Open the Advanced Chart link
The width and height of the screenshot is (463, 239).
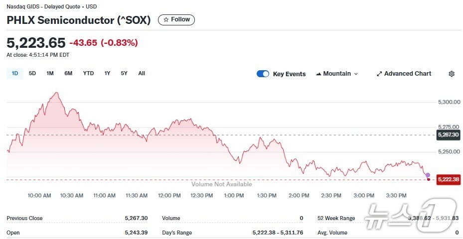407,74
